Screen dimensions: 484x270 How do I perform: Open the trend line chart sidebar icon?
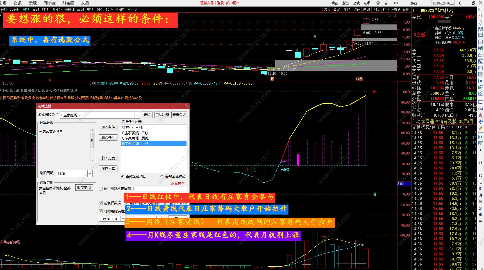(481, 42)
